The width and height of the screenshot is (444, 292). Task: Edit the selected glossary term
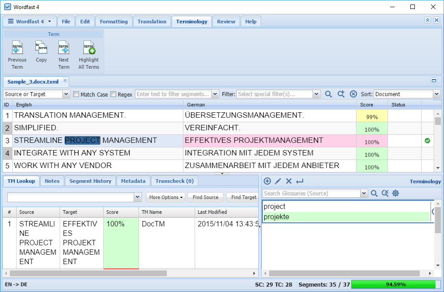coord(278,181)
